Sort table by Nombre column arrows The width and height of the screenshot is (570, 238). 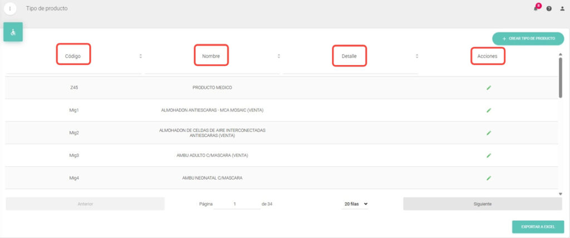coord(279,56)
